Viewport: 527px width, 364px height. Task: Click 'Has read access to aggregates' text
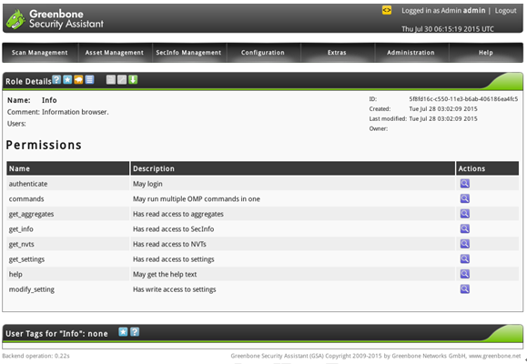pos(178,214)
